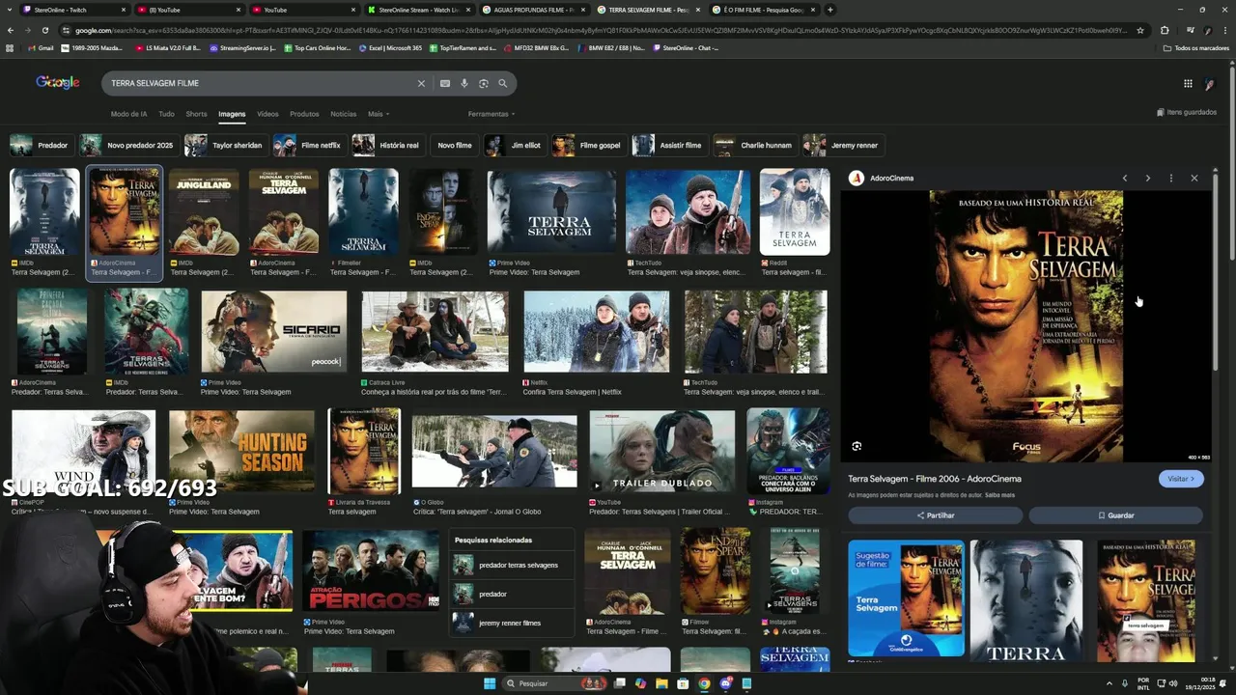
Task: Search inside image with Lens icon
Action: pyautogui.click(x=857, y=446)
